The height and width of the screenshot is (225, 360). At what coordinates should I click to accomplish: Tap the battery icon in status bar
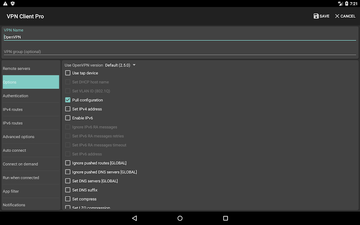(347, 4)
